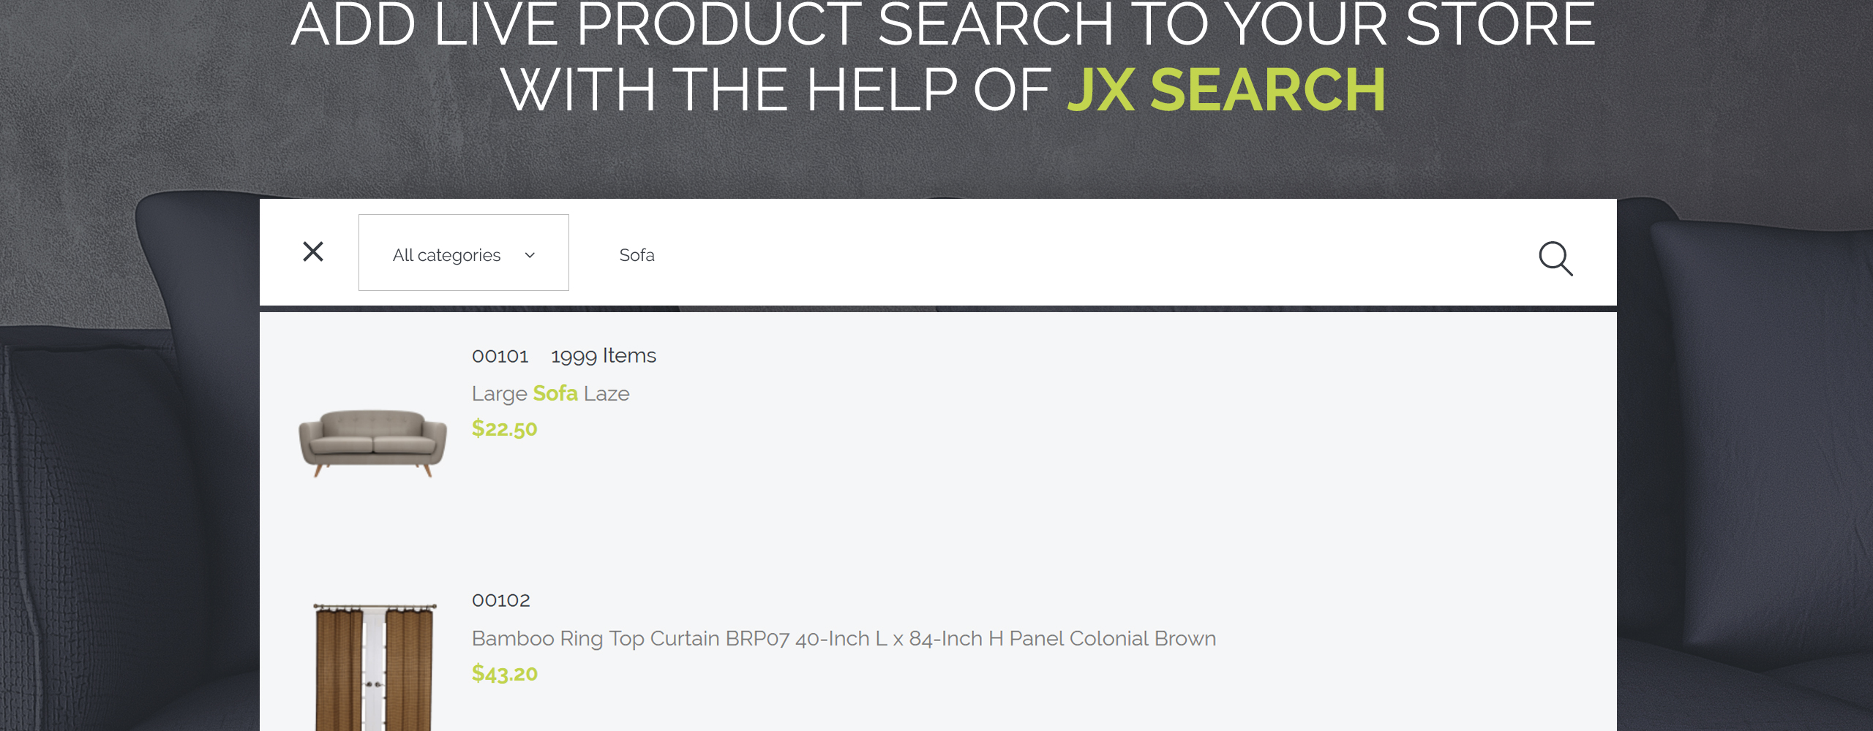The height and width of the screenshot is (731, 1873).
Task: Close the search panel with X icon
Action: (x=313, y=251)
